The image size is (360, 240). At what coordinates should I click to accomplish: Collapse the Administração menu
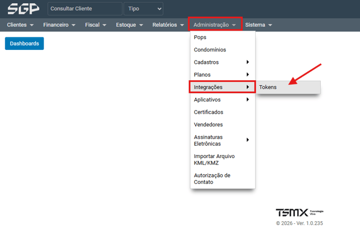point(214,25)
